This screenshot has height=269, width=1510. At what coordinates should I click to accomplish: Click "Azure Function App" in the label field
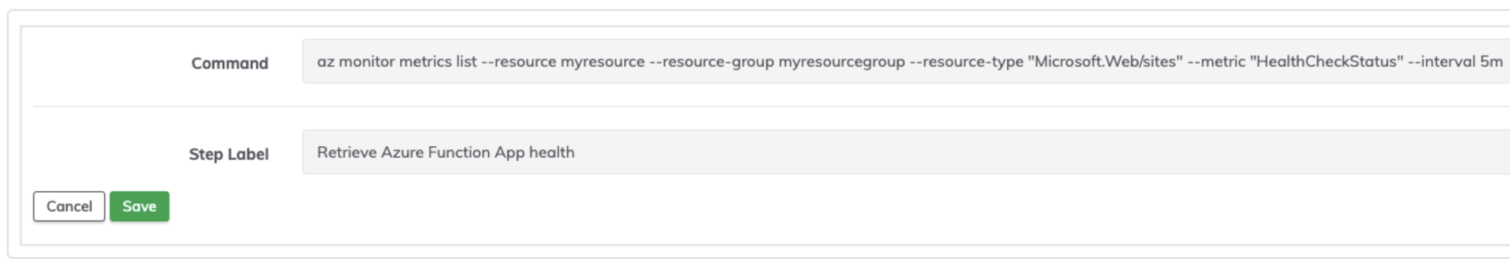pos(453,153)
